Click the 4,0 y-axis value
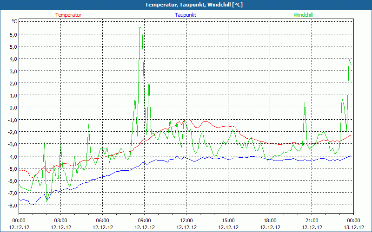Screen dimensions: 372x232 coord(13,59)
